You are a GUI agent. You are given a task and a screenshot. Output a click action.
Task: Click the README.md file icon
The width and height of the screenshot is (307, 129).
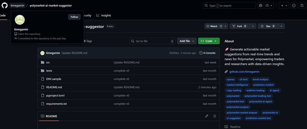point(43,87)
